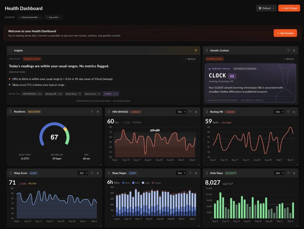Select the Sleep Score 7d source tag
The height and width of the screenshot is (229, 304).
click(x=92, y=94)
